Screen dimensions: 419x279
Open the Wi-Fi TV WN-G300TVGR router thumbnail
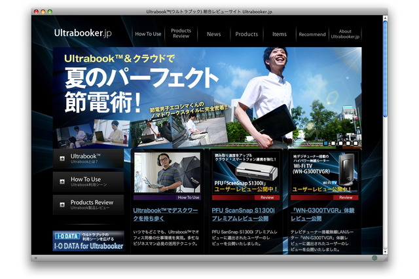click(324, 173)
